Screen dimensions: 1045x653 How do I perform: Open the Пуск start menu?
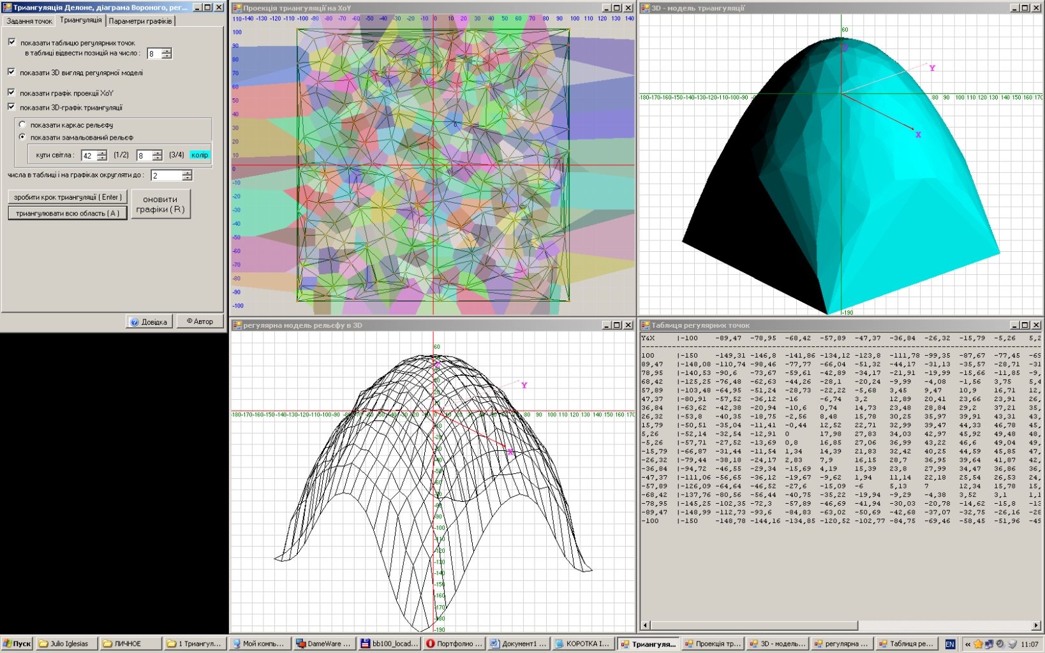click(17, 644)
